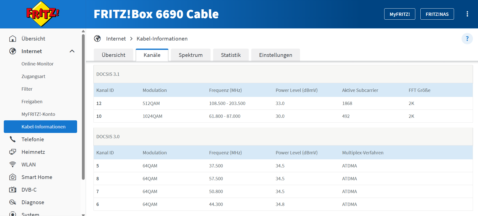This screenshot has height=216, width=478.
Task: Open the help question mark icon
Action: (x=467, y=39)
